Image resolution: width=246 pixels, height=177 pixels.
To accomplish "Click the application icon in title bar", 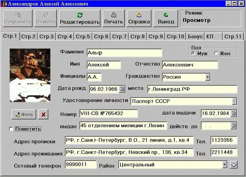I will [x=4, y=4].
